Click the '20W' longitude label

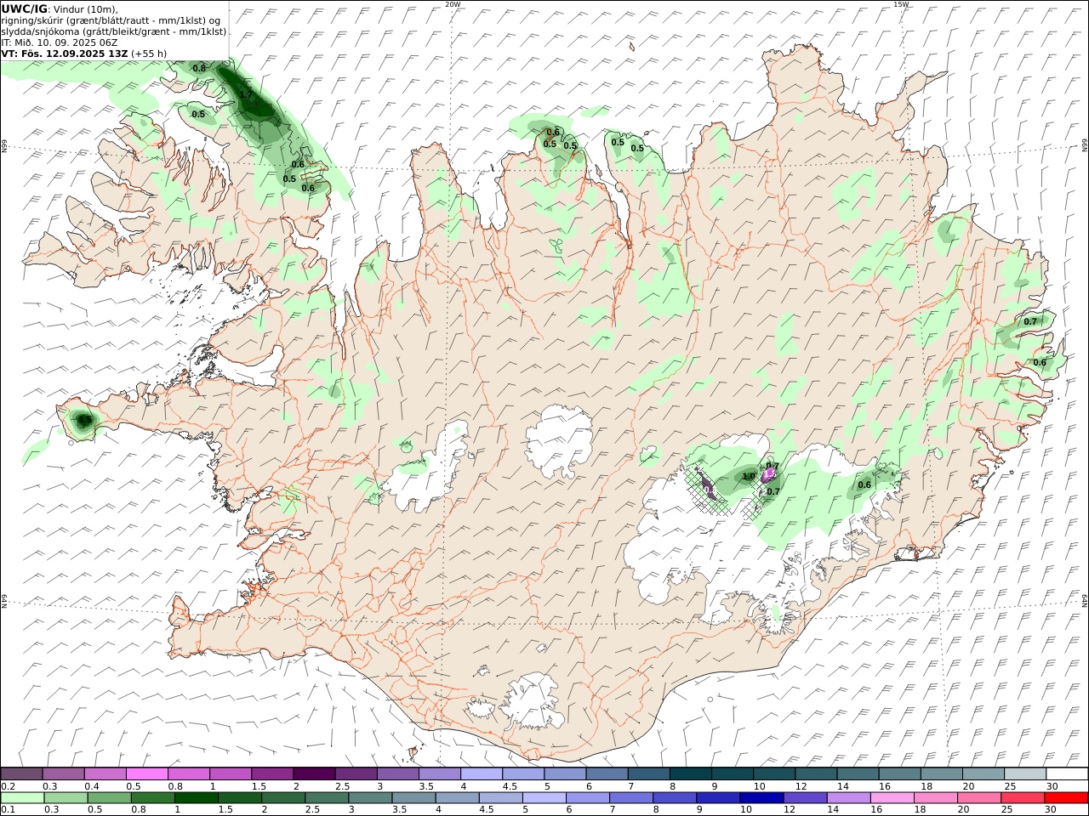click(453, 4)
